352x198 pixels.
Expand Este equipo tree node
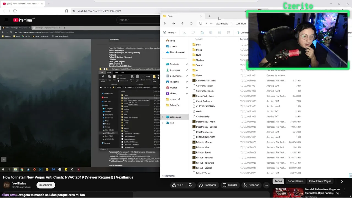click(163, 117)
